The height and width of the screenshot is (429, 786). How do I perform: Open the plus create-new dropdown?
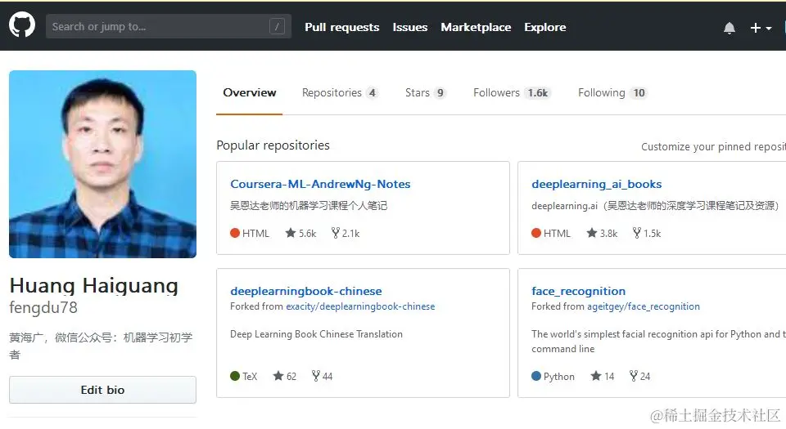(x=761, y=28)
